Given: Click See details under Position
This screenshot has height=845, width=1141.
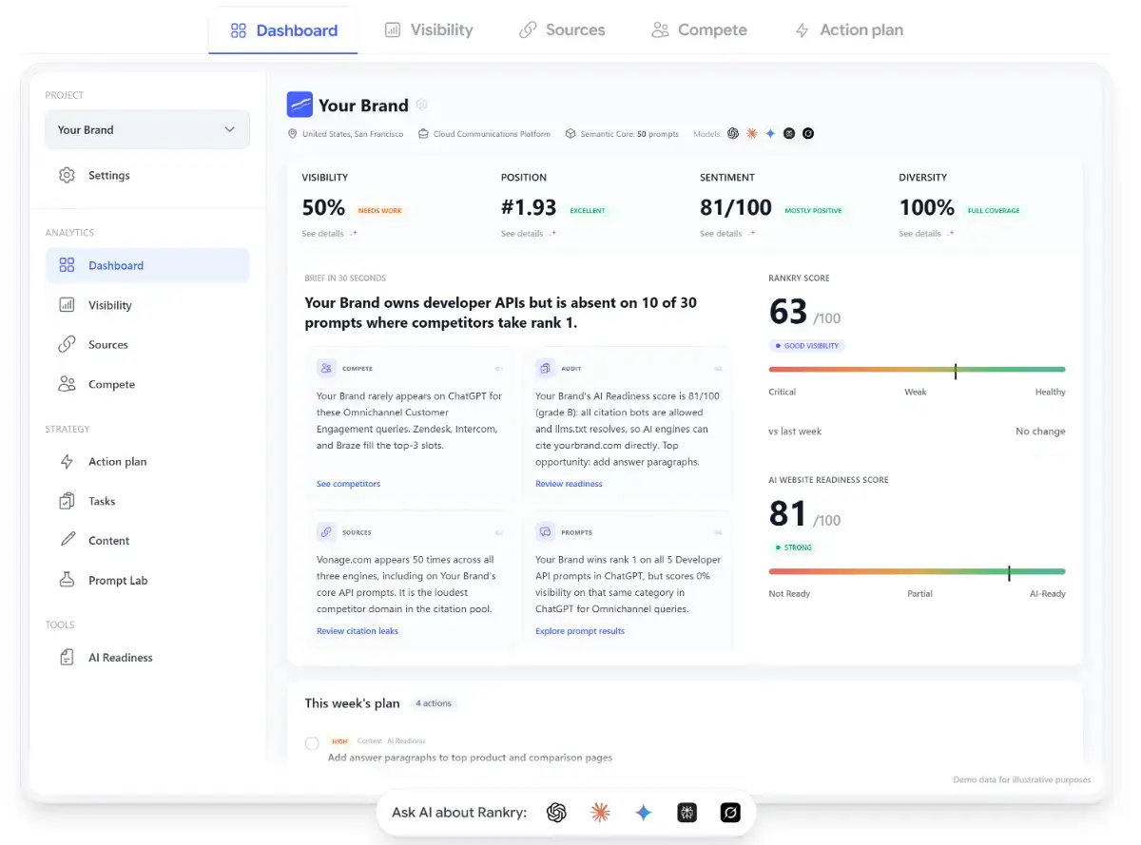Looking at the screenshot, I should tap(530, 234).
